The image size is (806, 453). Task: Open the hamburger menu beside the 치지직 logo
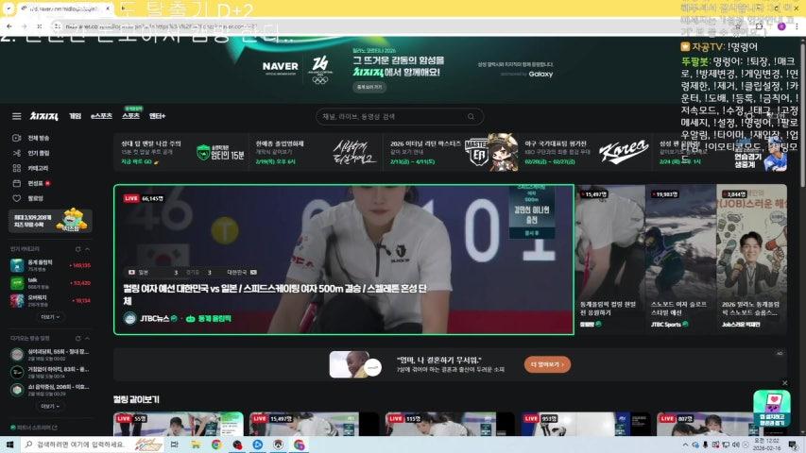(16, 117)
